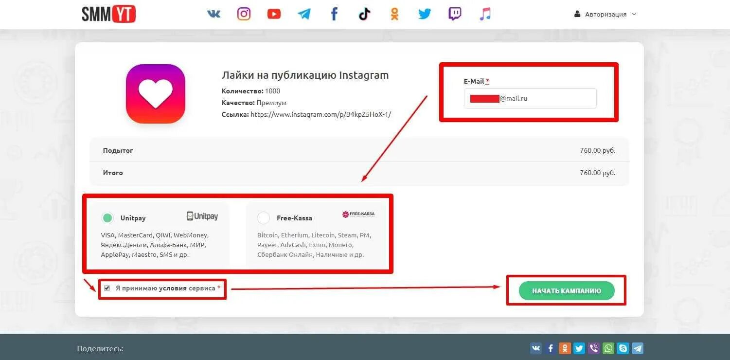Click the E-Mail field label
Viewport: 730px width, 360px height.
477,81
